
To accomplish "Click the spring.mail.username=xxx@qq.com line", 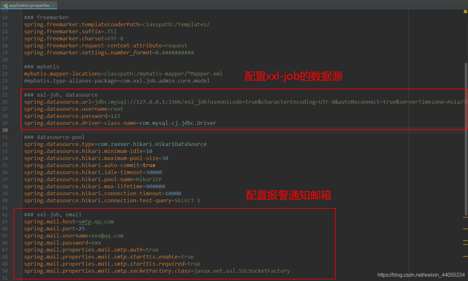I will click(x=74, y=236).
